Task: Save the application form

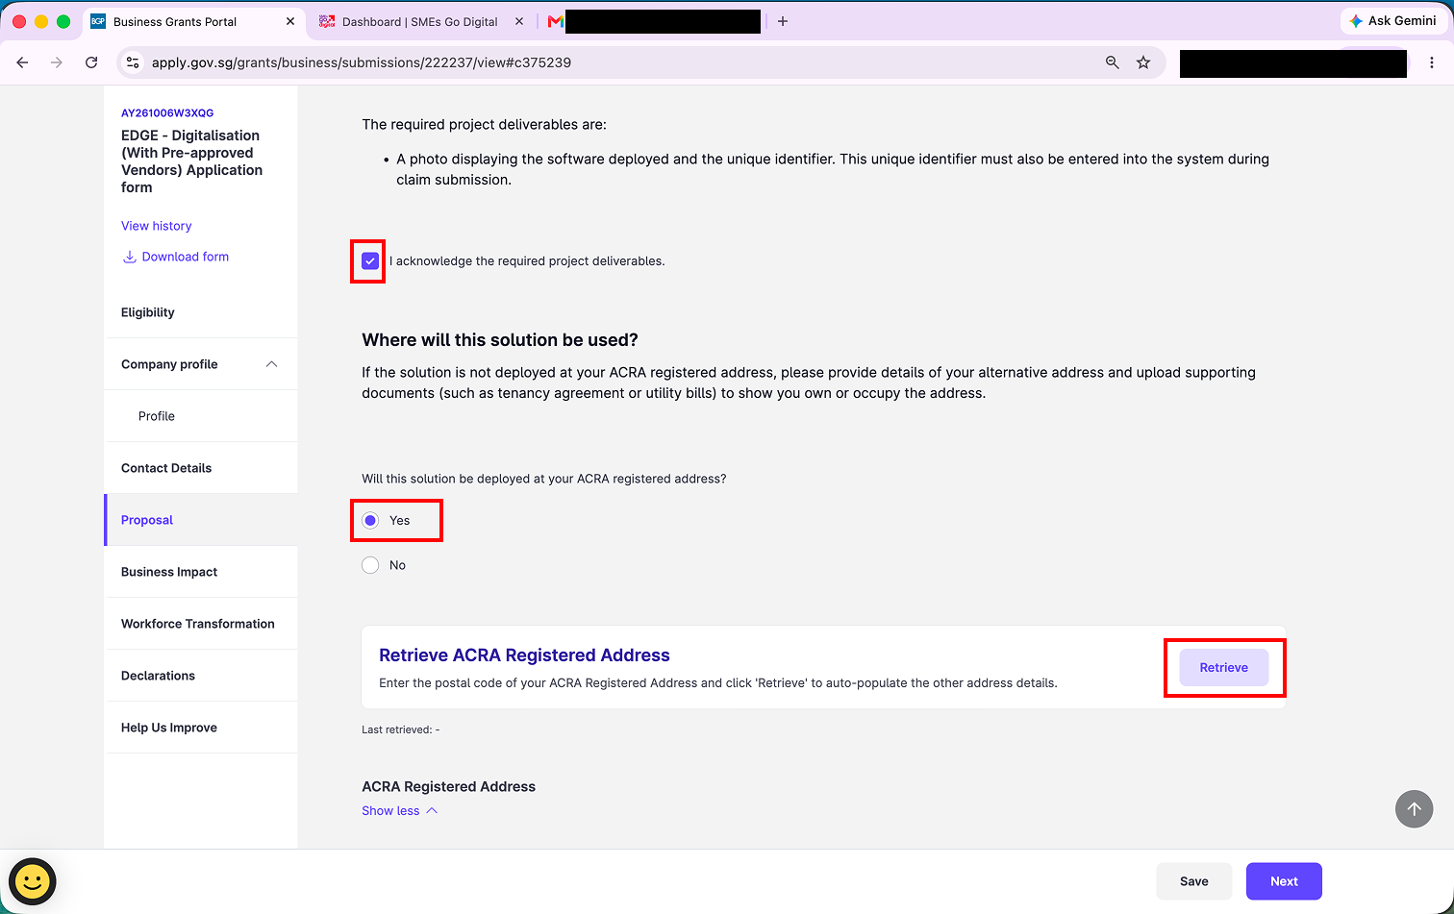Action: 1193,881
